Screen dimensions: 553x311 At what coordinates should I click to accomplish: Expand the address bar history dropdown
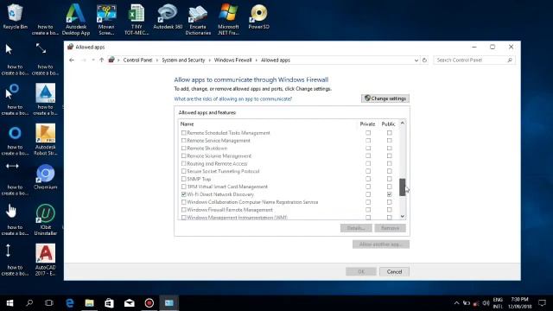[416, 60]
